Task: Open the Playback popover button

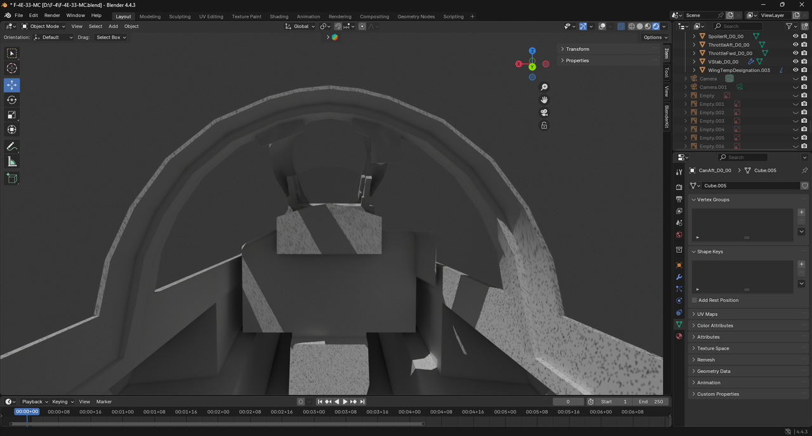Action: [x=35, y=402]
